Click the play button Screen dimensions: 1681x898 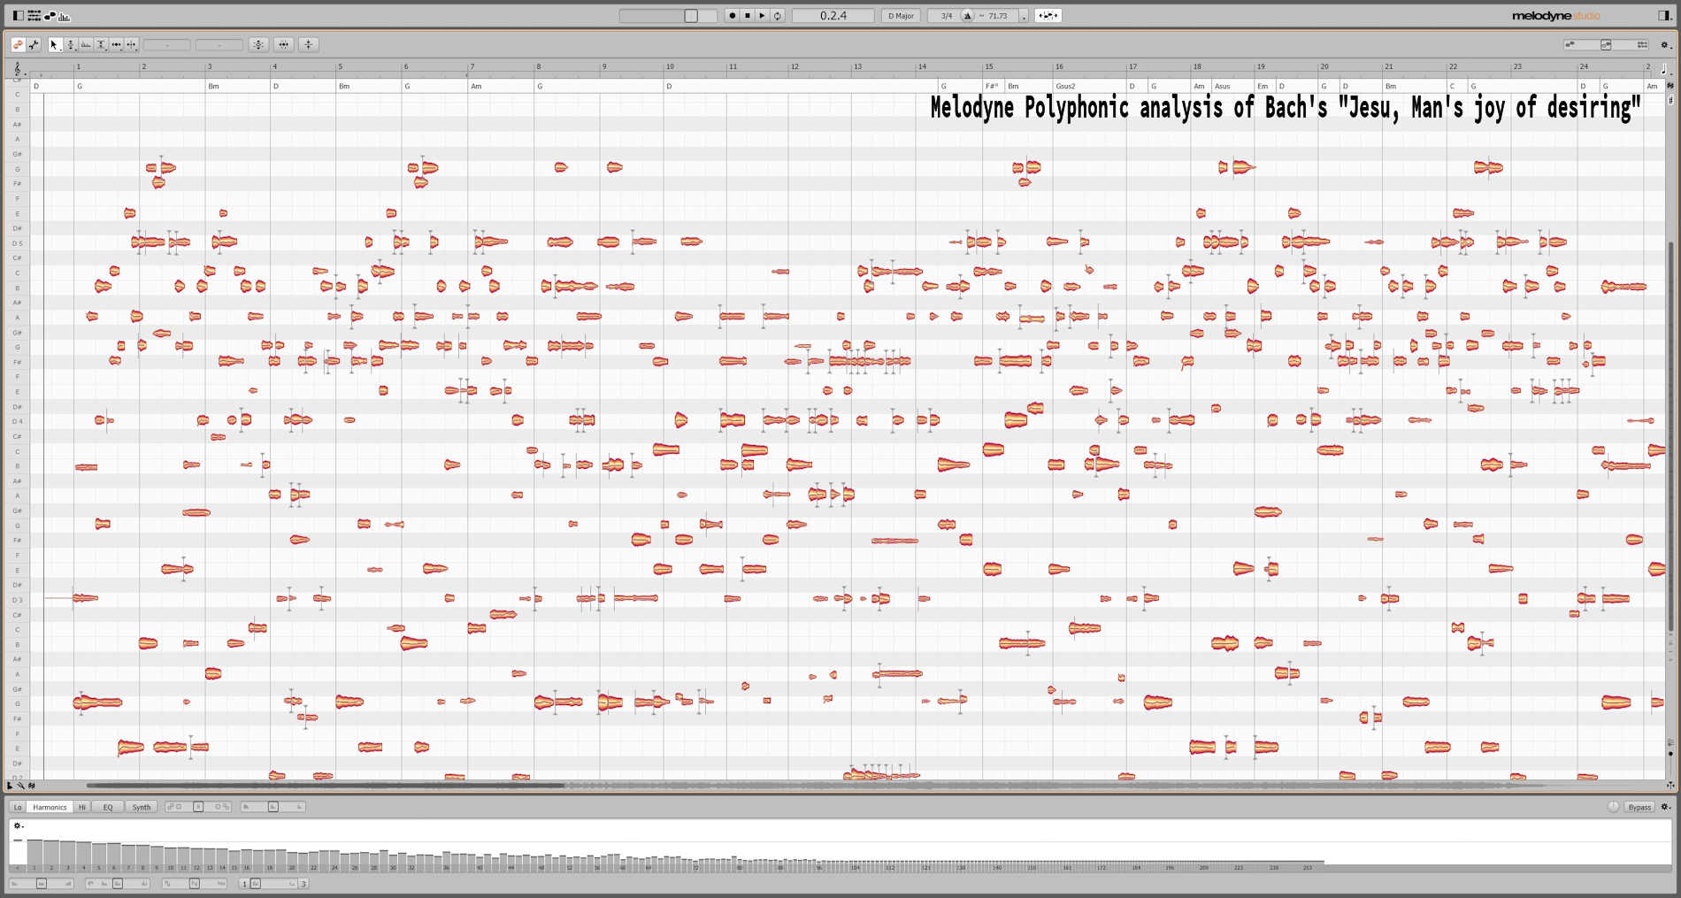(762, 16)
